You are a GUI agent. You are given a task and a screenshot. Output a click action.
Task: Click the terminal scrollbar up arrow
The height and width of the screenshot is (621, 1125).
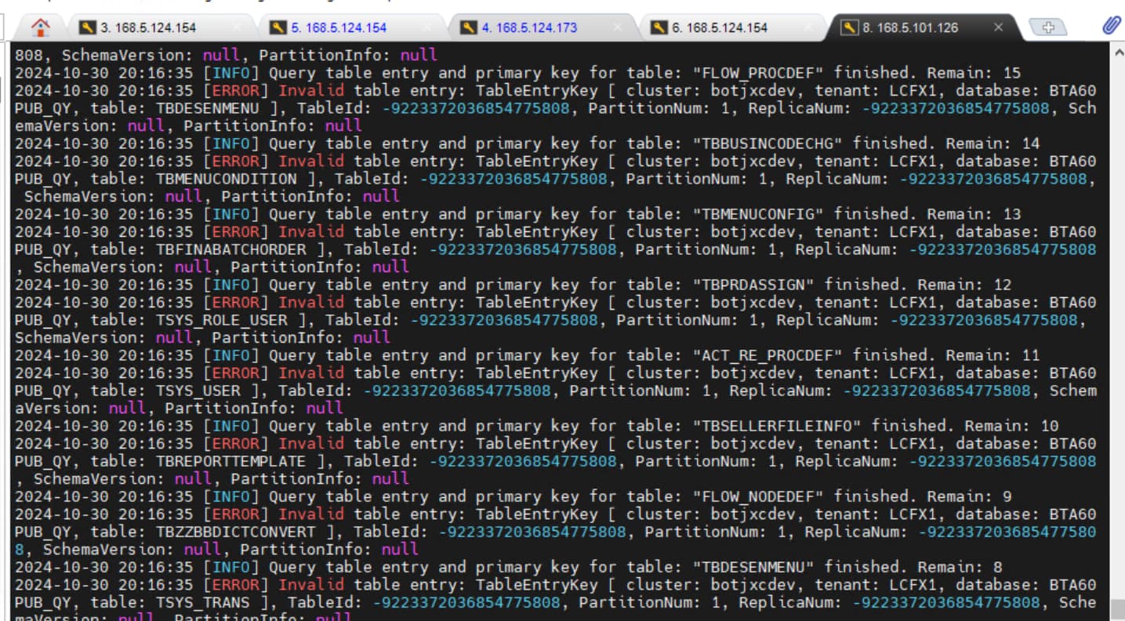coord(1117,53)
